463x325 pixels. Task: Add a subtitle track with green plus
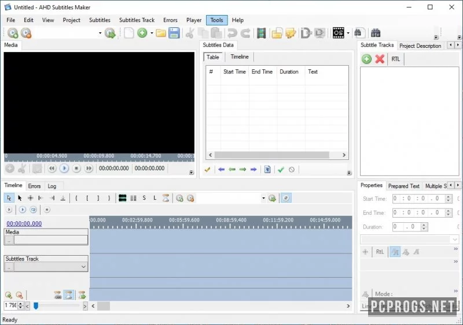coord(367,59)
